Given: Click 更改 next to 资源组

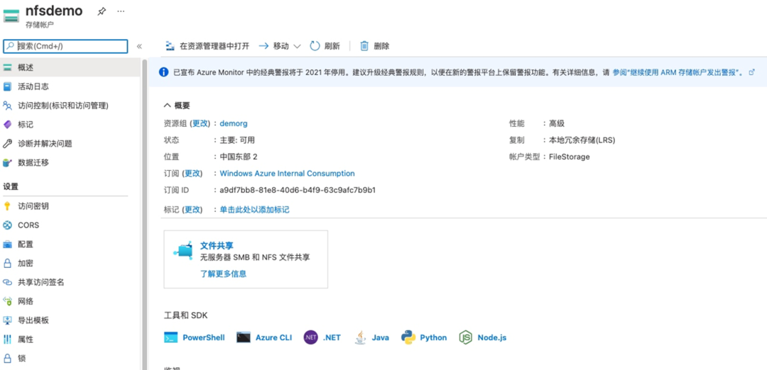Looking at the screenshot, I should pyautogui.click(x=200, y=123).
